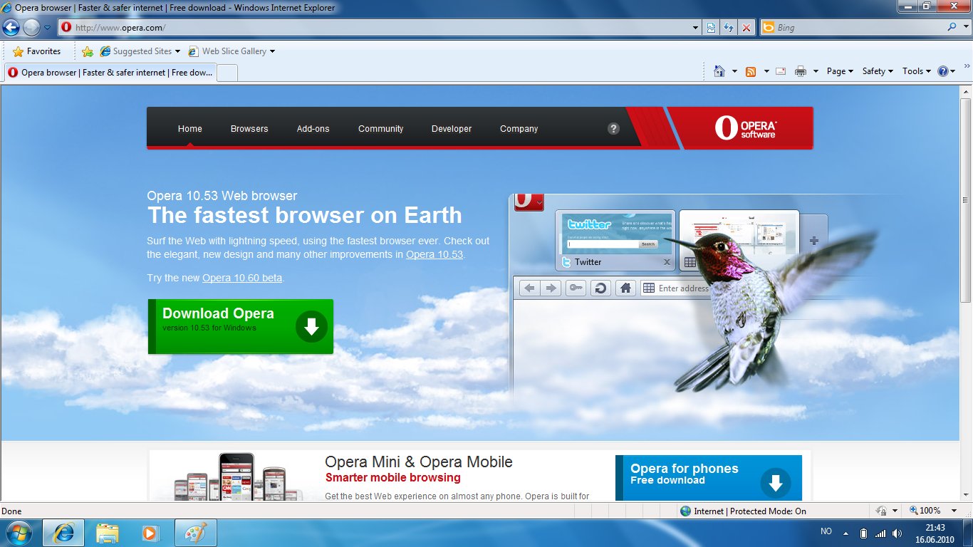This screenshot has height=547, width=973.
Task: Click the Opera Software logo
Action: point(746,128)
